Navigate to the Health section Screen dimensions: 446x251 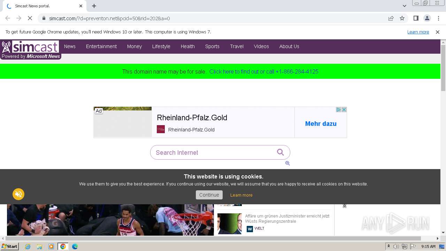[188, 46]
